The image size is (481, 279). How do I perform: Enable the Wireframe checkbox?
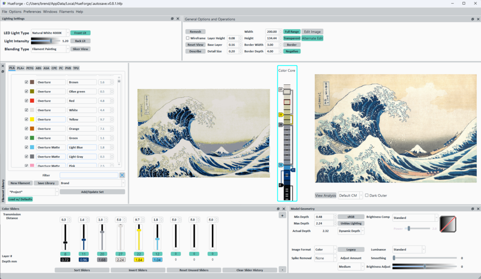(x=187, y=38)
